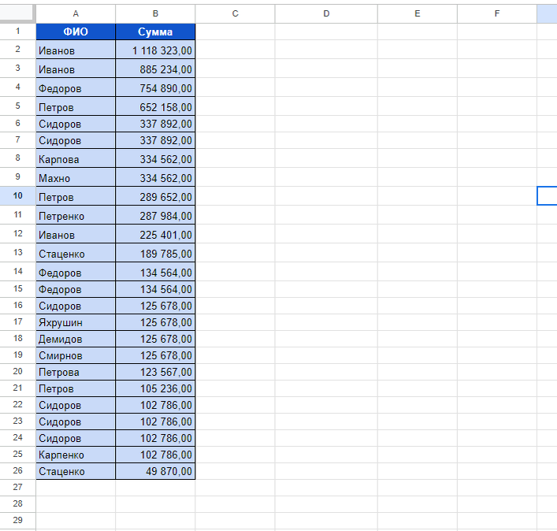Viewport: 557px width, 531px height.
Task: Select row 10 header
Action: (18, 195)
